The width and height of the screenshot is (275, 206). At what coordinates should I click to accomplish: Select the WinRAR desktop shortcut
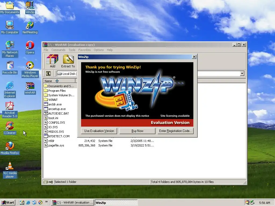coord(30,88)
